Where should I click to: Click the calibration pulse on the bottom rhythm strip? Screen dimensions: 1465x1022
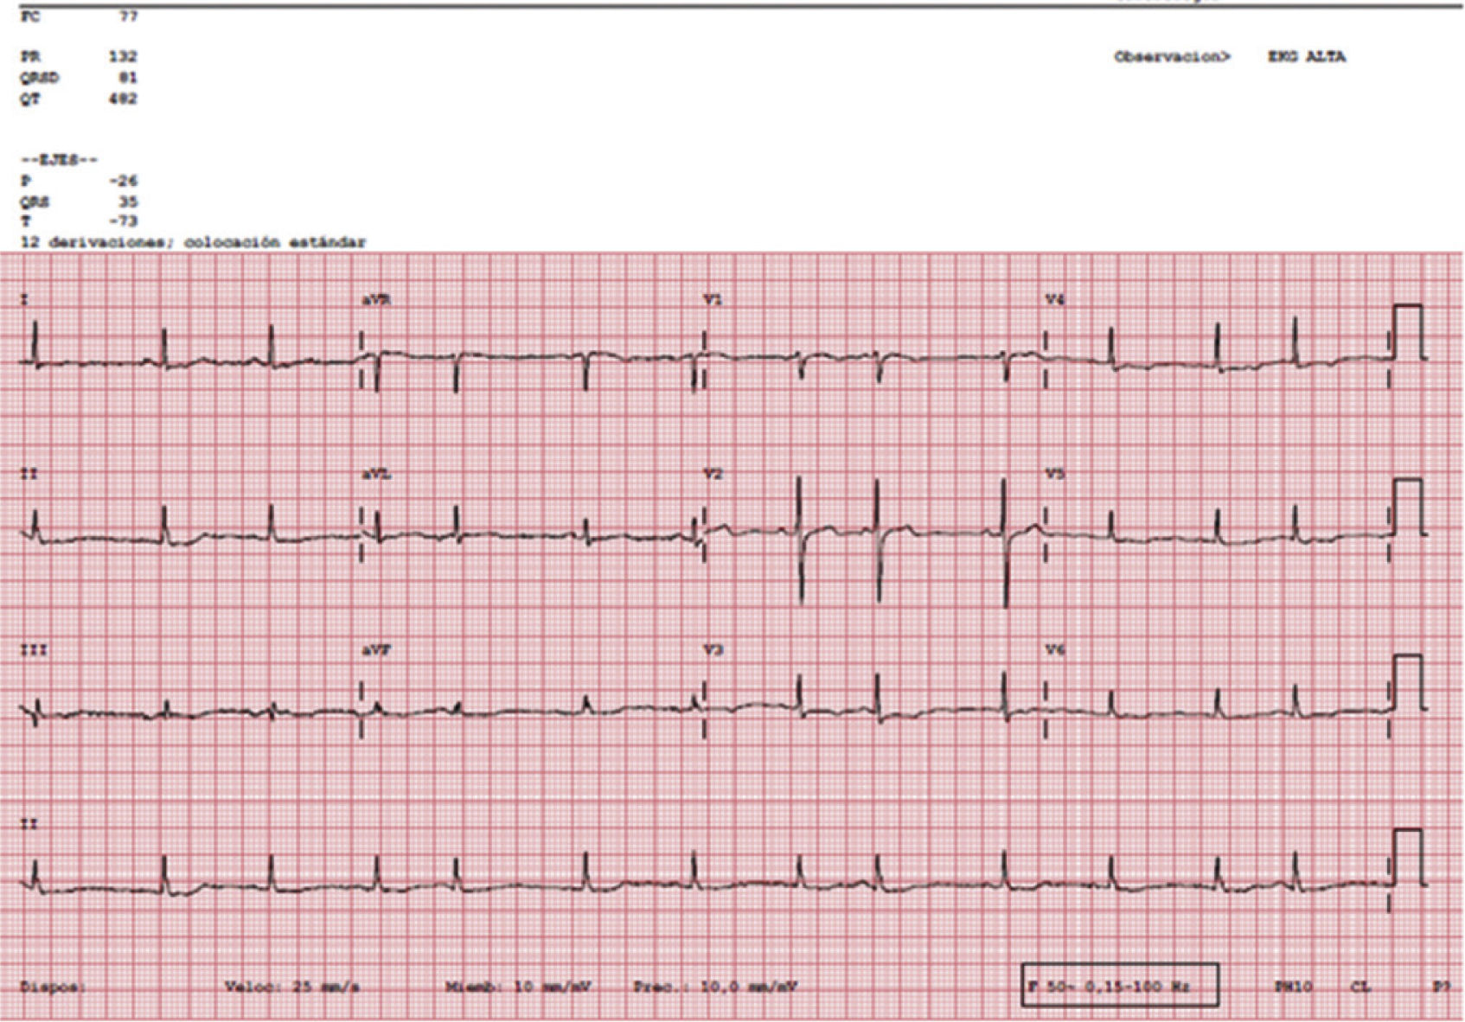(x=1407, y=857)
